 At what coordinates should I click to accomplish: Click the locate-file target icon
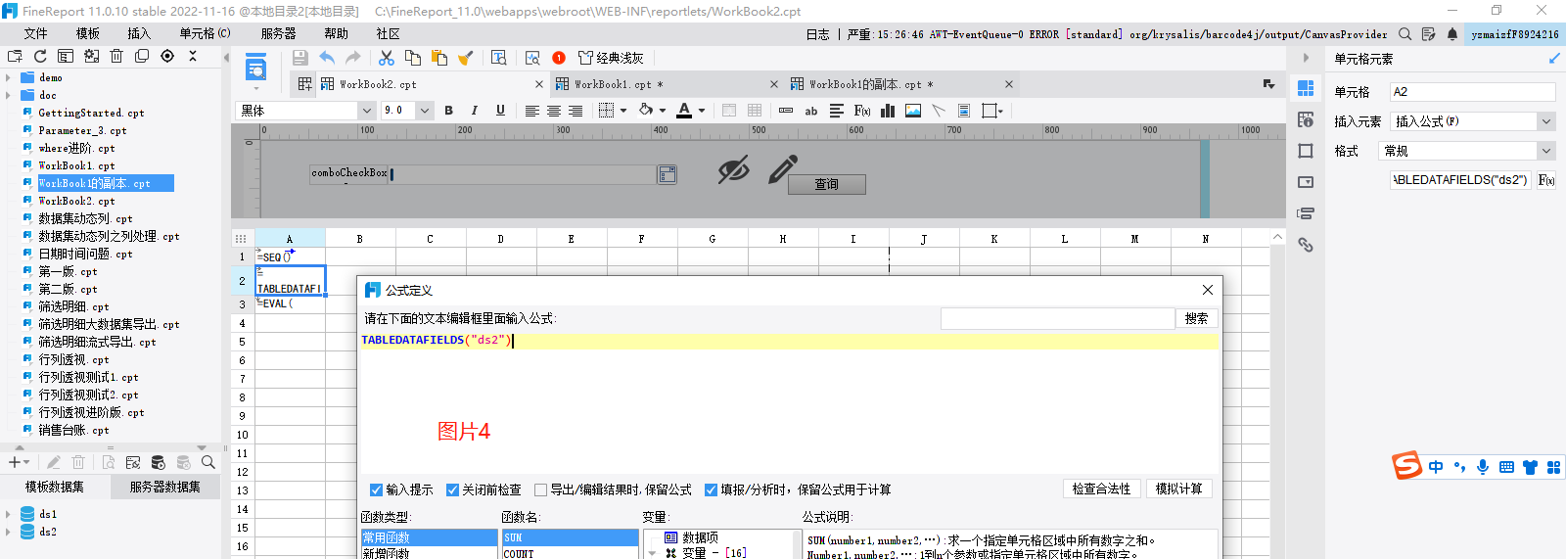pos(167,57)
